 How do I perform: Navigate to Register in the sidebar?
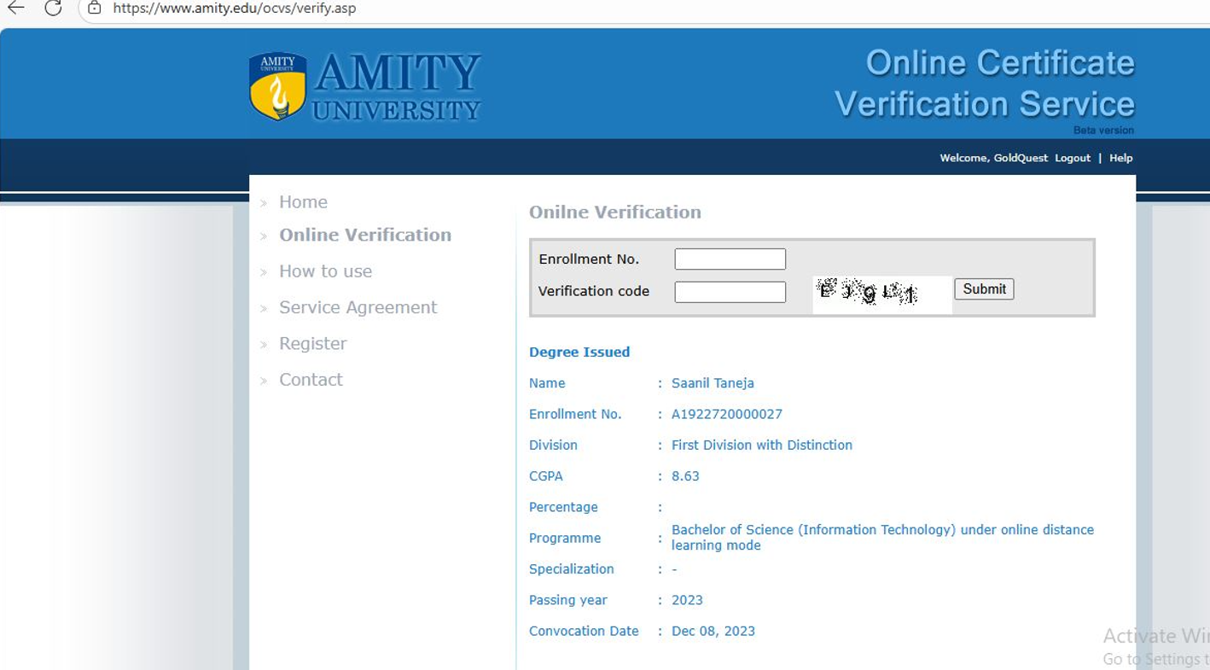312,344
